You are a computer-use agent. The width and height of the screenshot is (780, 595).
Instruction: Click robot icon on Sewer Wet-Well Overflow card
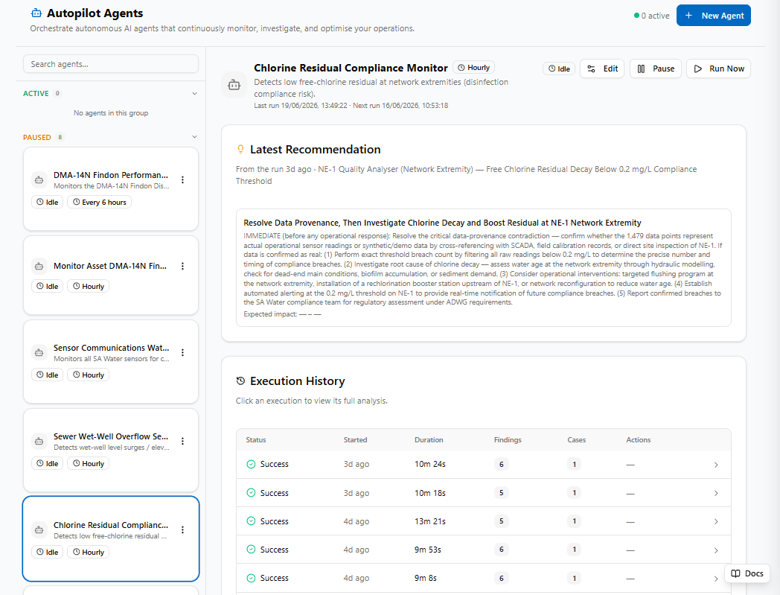pos(39,441)
